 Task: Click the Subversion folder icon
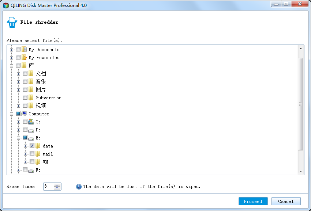click(x=31, y=97)
